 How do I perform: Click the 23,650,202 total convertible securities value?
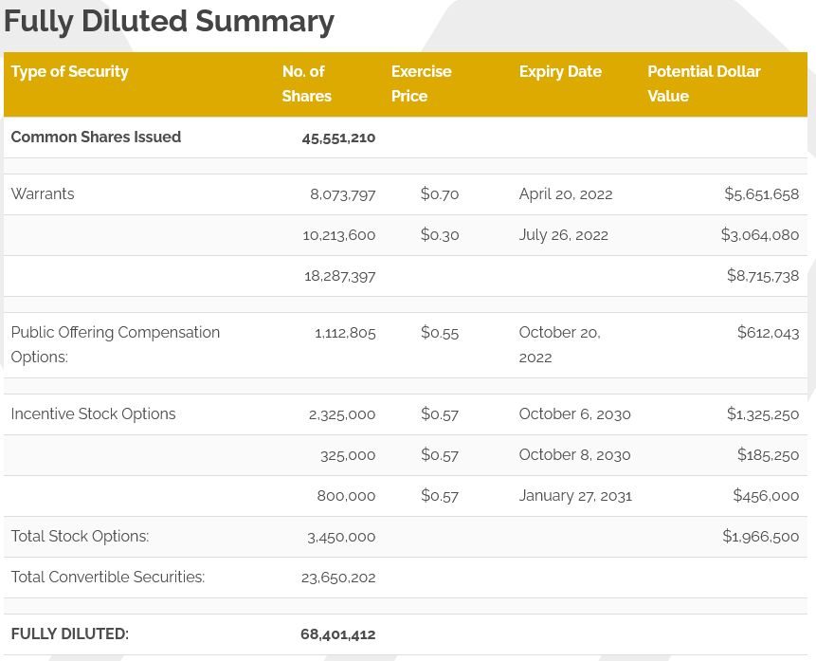[x=338, y=578]
